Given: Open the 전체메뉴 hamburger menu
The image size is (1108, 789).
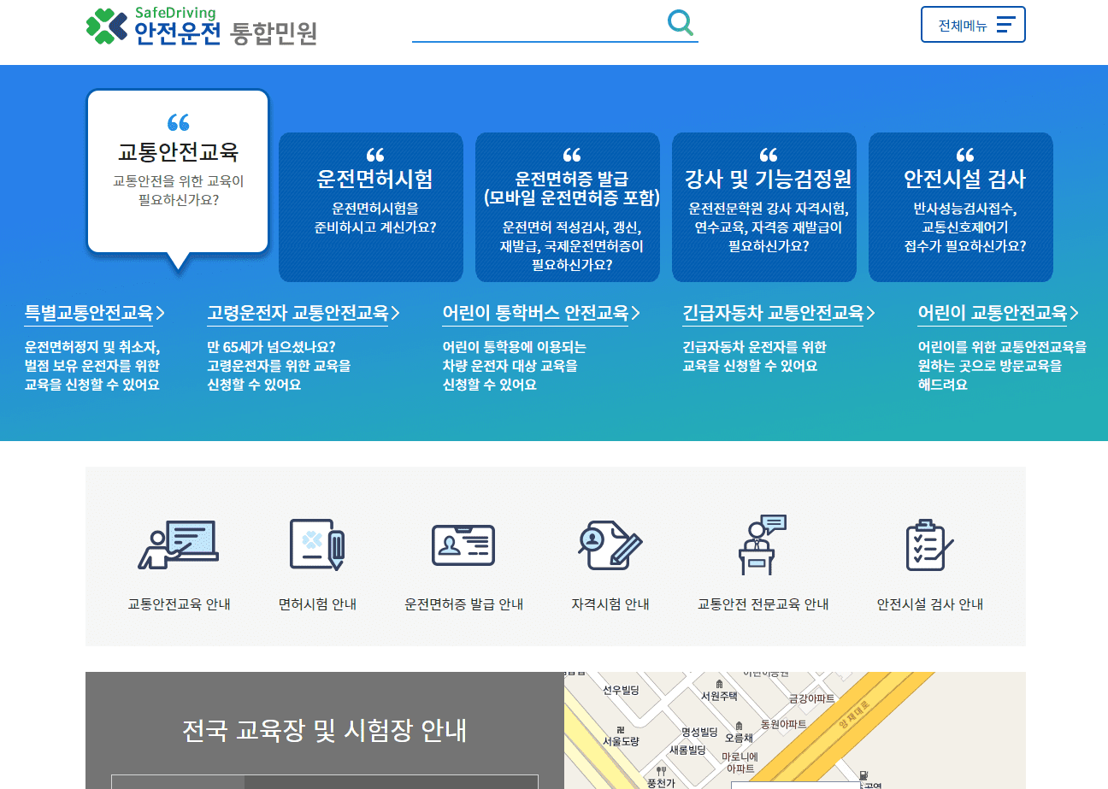Looking at the screenshot, I should [x=973, y=24].
